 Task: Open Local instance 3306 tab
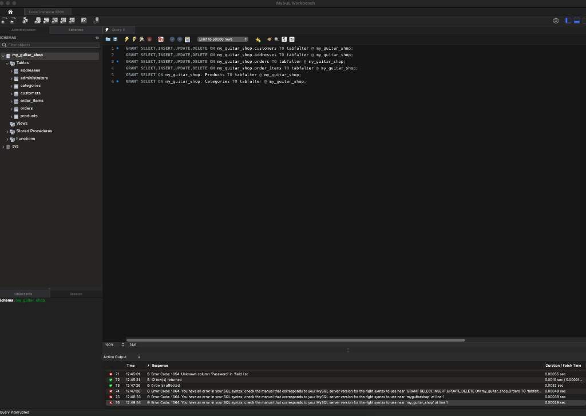(x=47, y=12)
